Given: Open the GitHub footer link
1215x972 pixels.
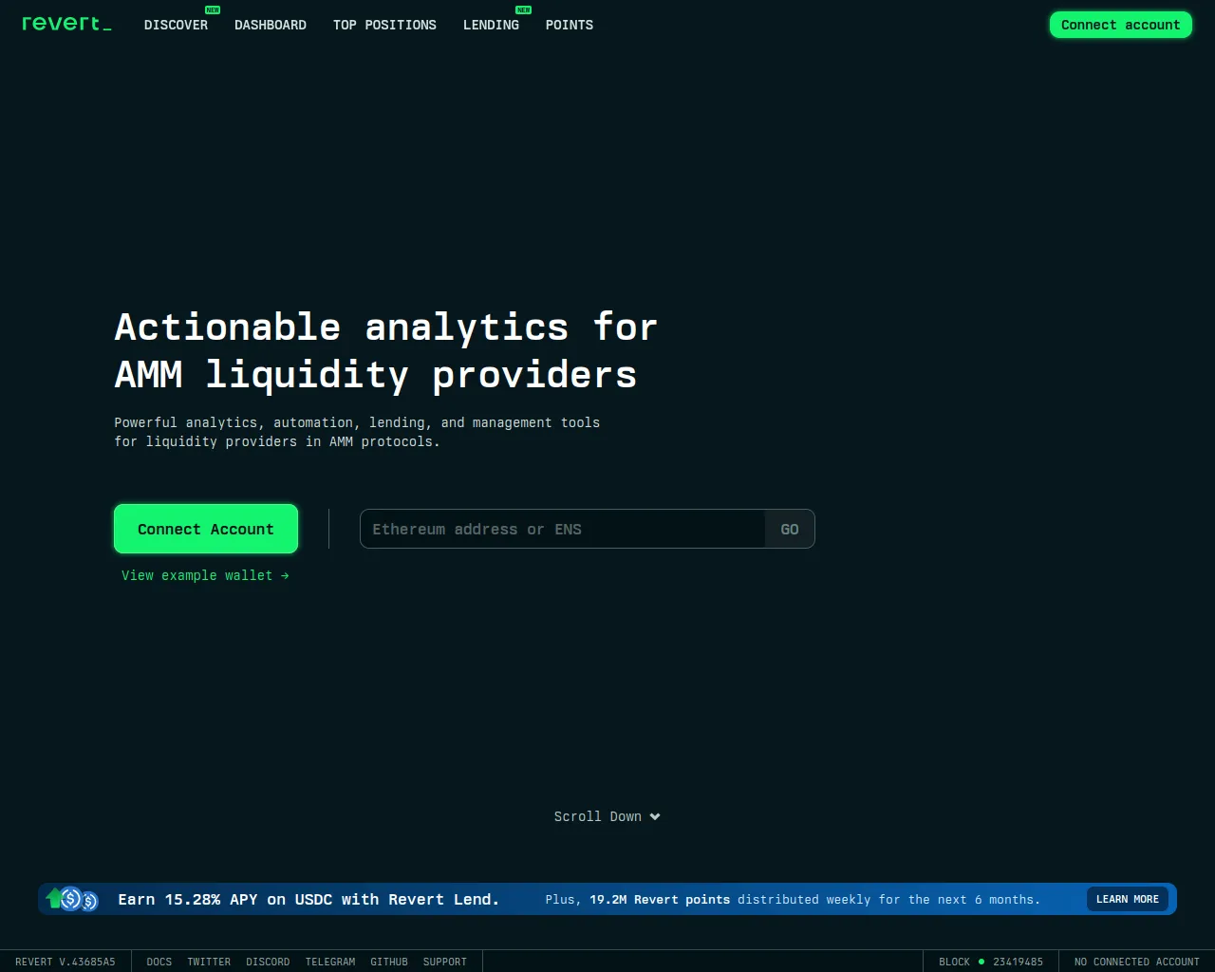Looking at the screenshot, I should pos(389,962).
